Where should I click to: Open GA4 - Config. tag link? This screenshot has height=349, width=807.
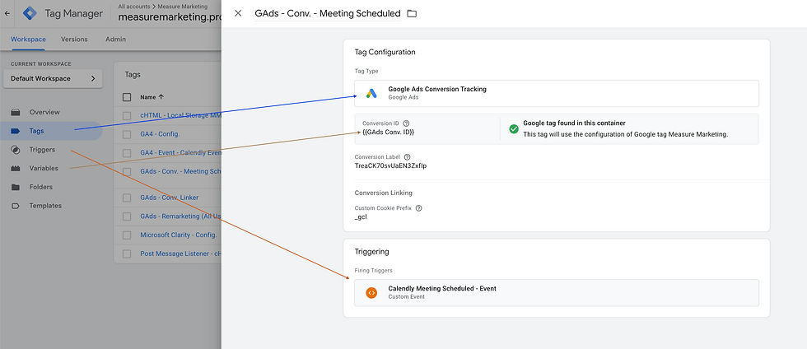pos(160,134)
